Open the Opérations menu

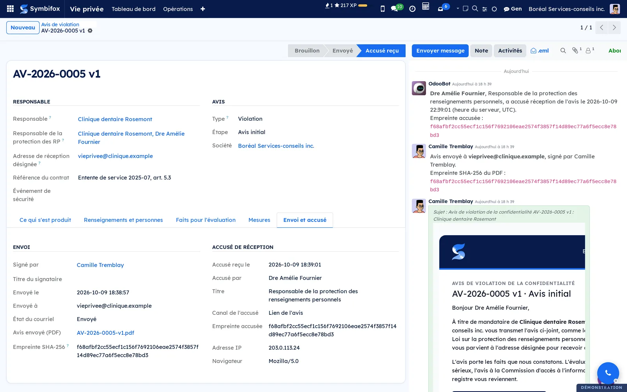[x=178, y=9]
